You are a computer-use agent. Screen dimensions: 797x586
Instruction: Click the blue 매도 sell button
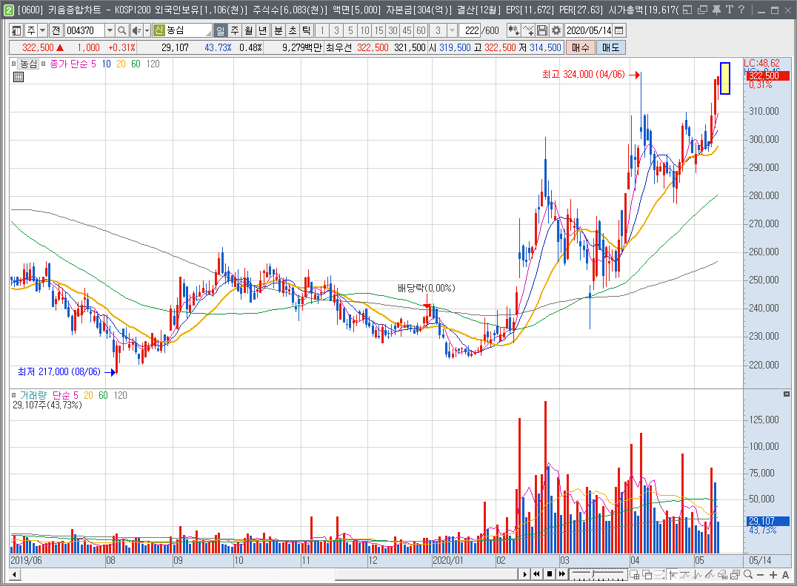click(610, 48)
